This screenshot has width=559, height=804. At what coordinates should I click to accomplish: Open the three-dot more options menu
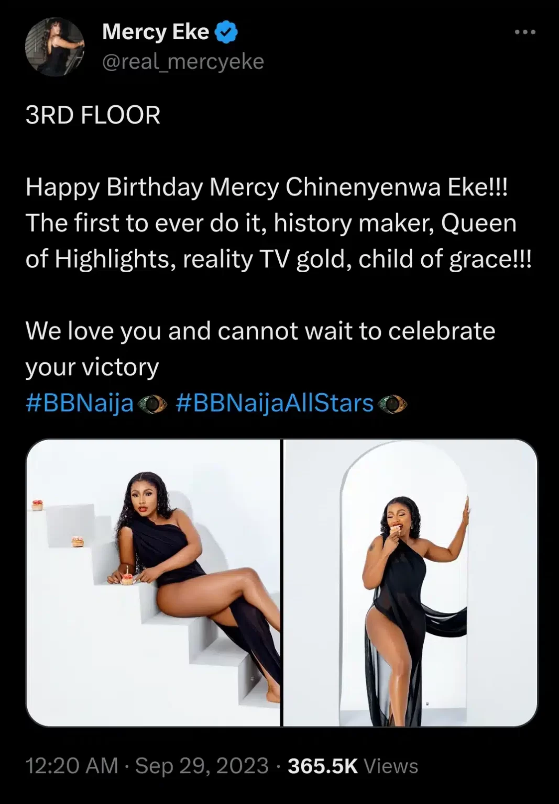(x=525, y=32)
